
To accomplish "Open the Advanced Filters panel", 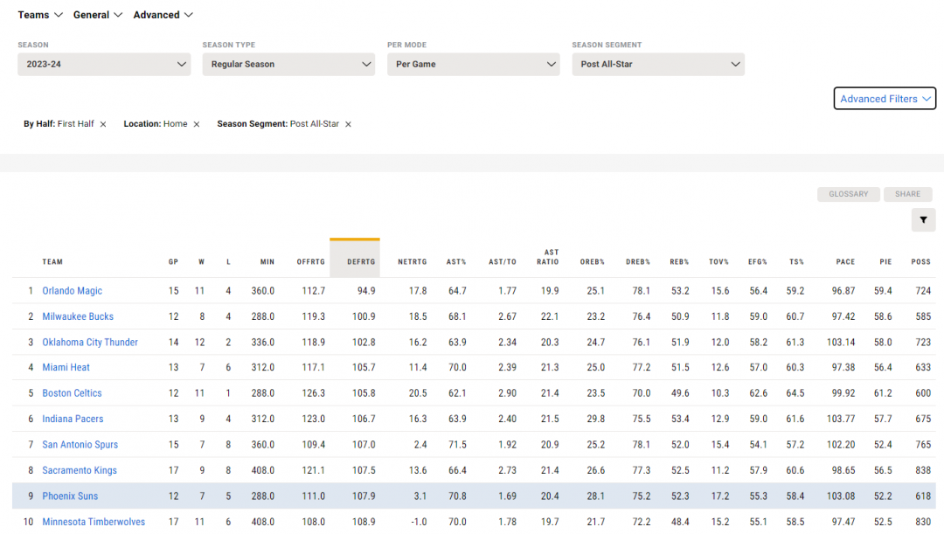I will click(885, 99).
